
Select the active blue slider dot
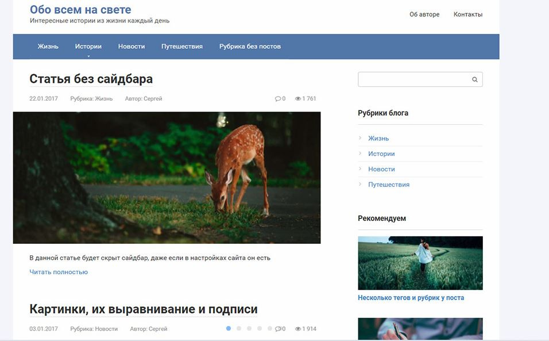tap(229, 328)
